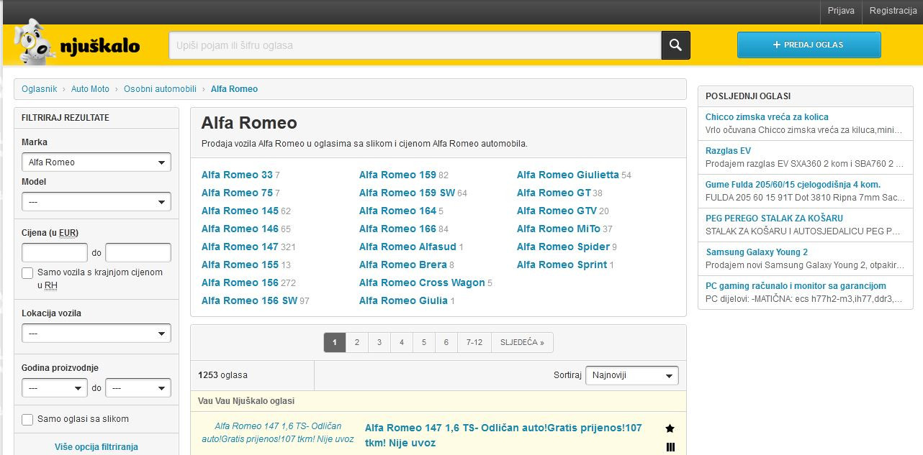The width and height of the screenshot is (923, 455).
Task: Open the Alfa Romeo 166 model link
Action: (x=397, y=229)
